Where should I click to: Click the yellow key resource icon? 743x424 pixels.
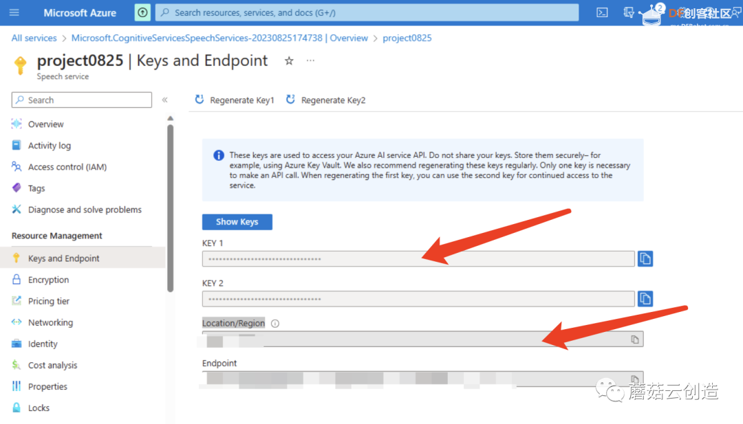point(21,65)
